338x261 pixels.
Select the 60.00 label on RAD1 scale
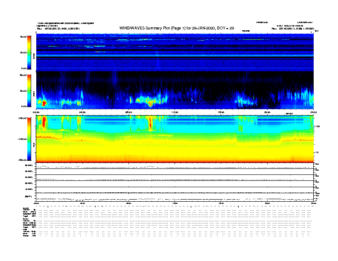[x=23, y=75]
